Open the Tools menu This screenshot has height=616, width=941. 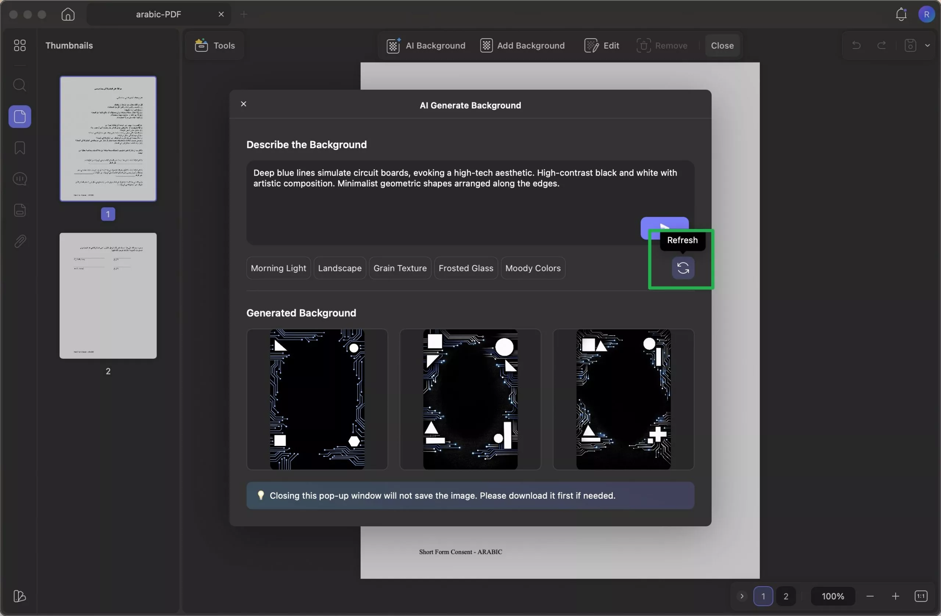[x=215, y=46]
